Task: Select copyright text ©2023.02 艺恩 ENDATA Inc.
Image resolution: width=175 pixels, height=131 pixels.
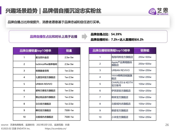Action: (16, 129)
